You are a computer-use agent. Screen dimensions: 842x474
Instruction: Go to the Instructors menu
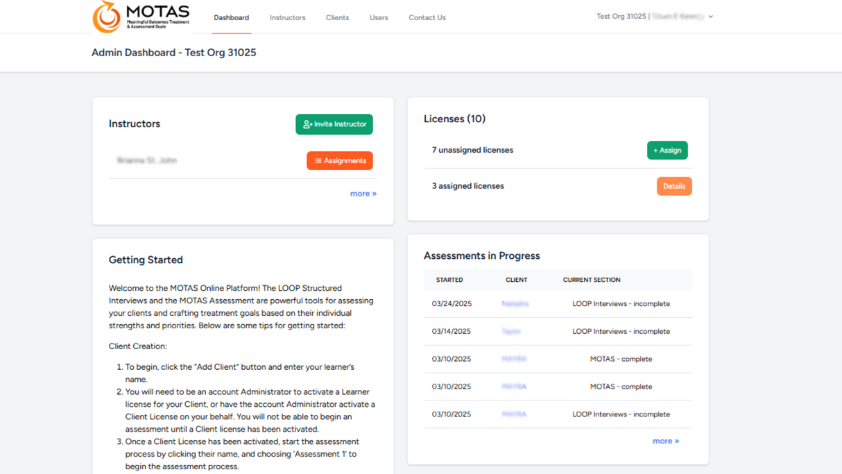click(x=287, y=17)
